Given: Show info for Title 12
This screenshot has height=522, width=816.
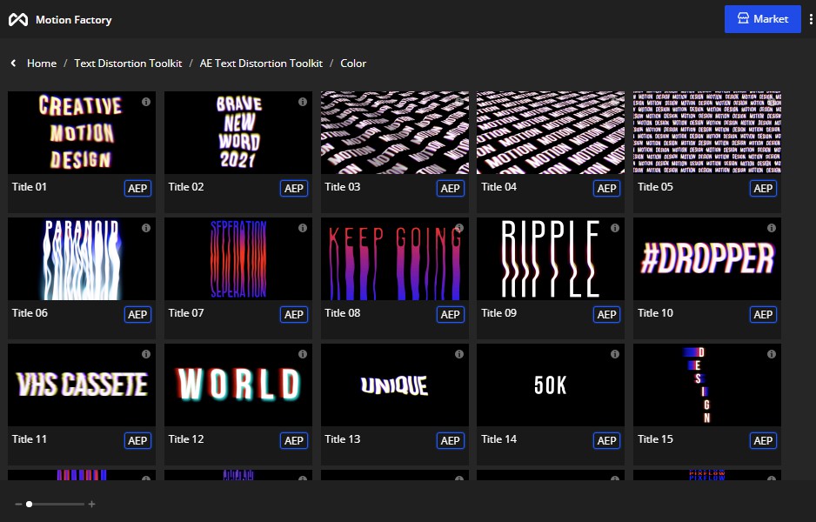Looking at the screenshot, I should tap(303, 354).
